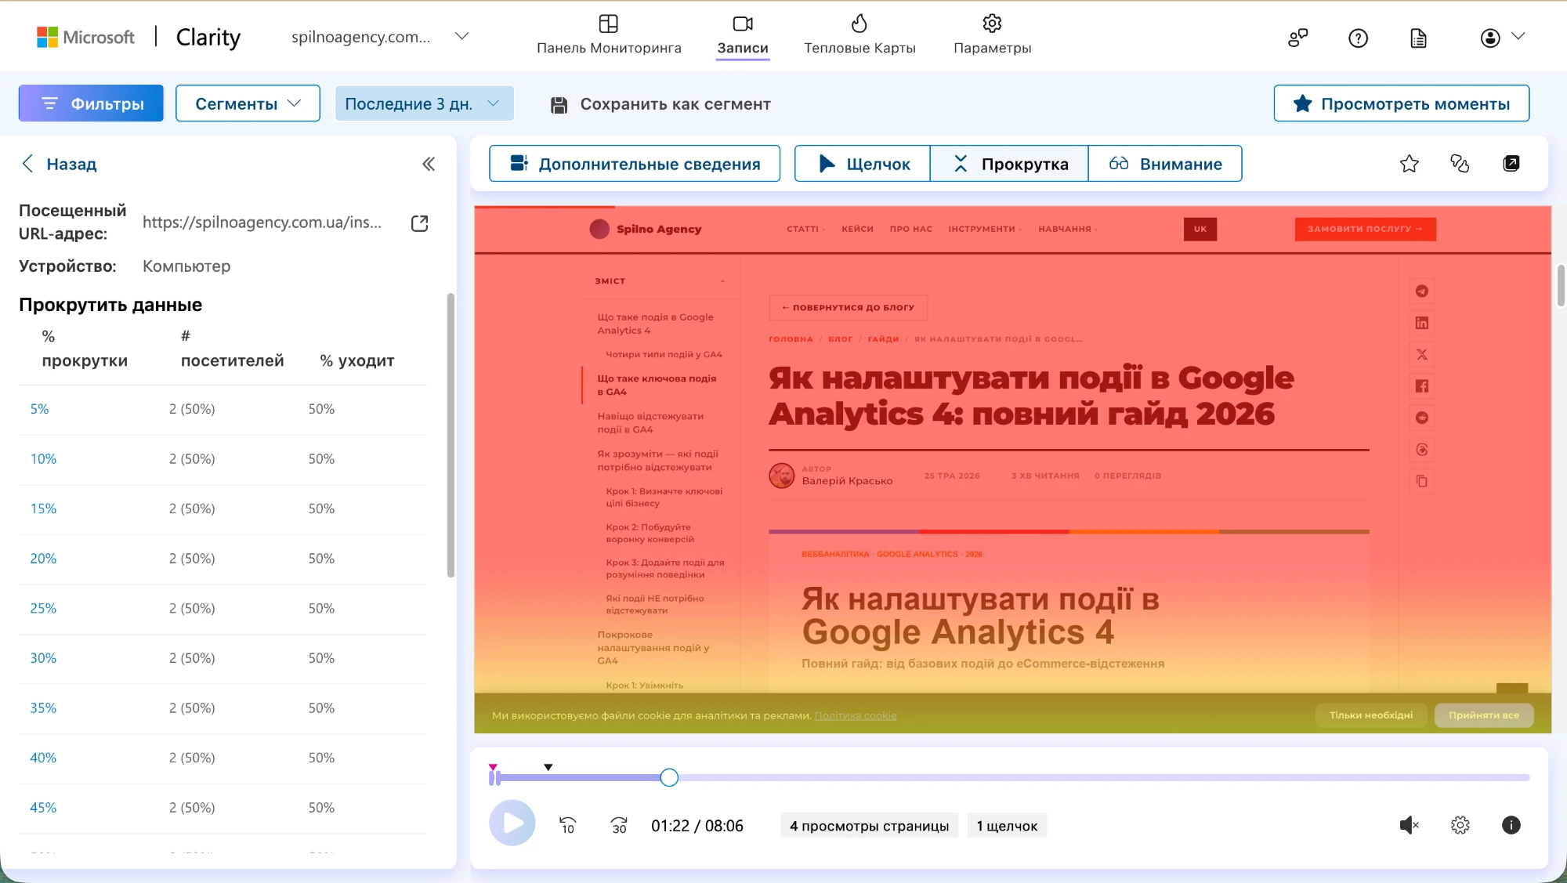Select the Прокрутка scroll heatmap mode
The height and width of the screenshot is (883, 1567).
(1009, 163)
